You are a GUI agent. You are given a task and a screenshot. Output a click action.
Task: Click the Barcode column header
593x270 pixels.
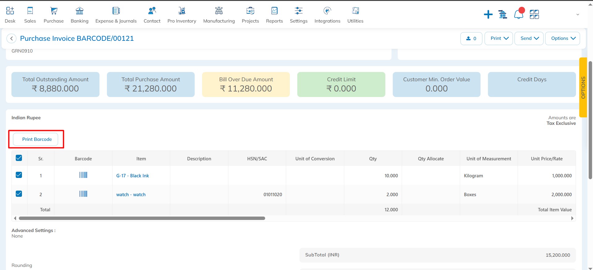[x=83, y=159]
